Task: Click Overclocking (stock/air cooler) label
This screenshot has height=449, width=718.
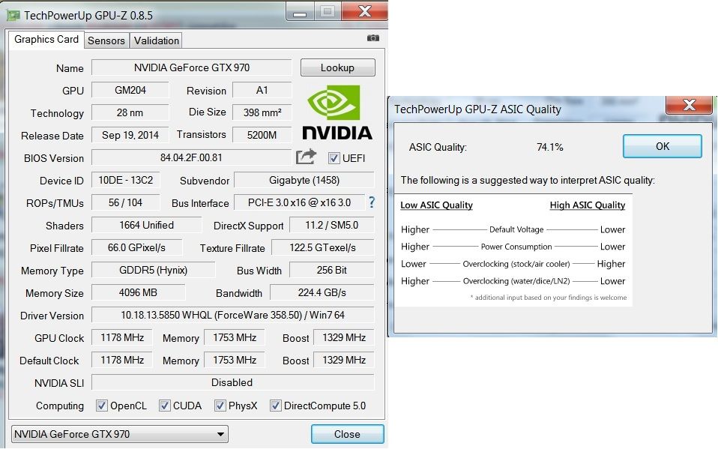Action: pos(516,264)
